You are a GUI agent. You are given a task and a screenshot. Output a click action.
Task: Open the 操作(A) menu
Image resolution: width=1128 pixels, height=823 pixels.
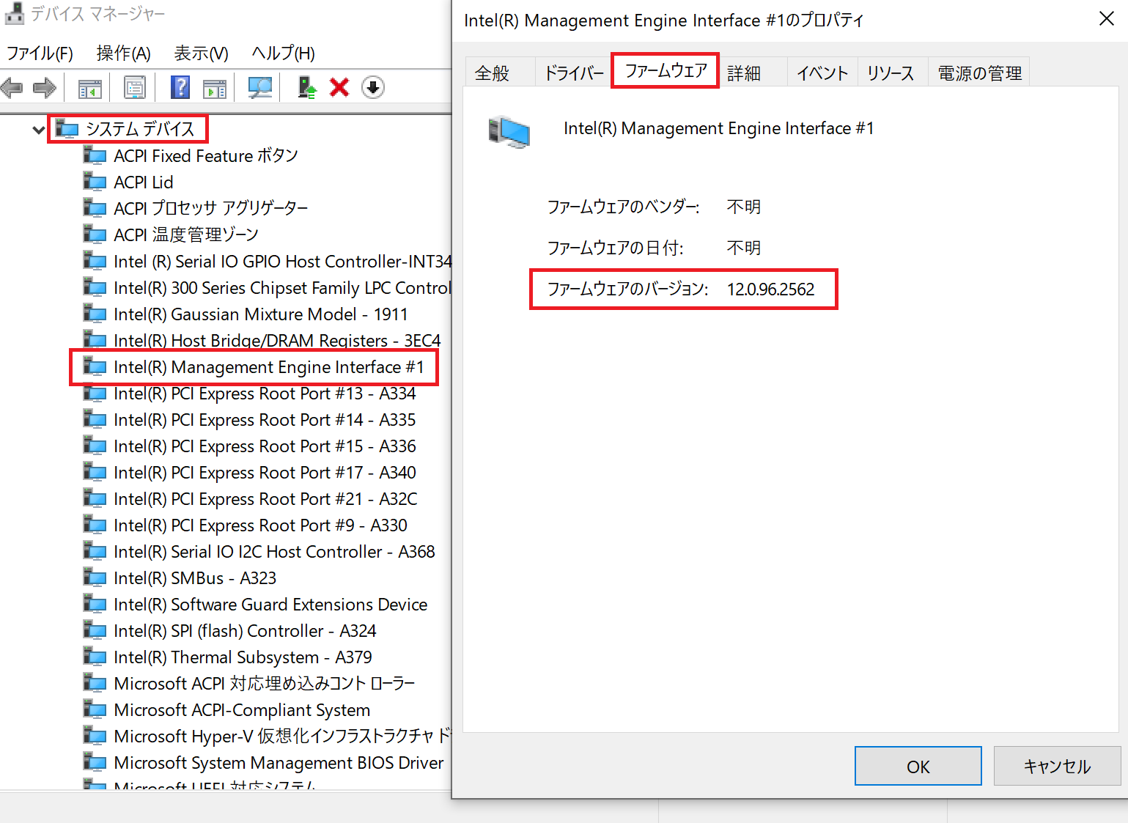[123, 53]
